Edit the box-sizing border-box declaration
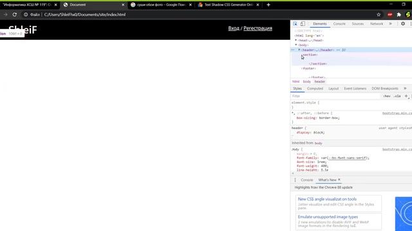Viewport: 412px width, 231px height. click(x=318, y=118)
